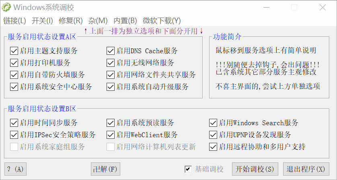Toggle 启用DNS Cache服务 checkbox
The width and height of the screenshot is (337, 180).
click(x=111, y=51)
